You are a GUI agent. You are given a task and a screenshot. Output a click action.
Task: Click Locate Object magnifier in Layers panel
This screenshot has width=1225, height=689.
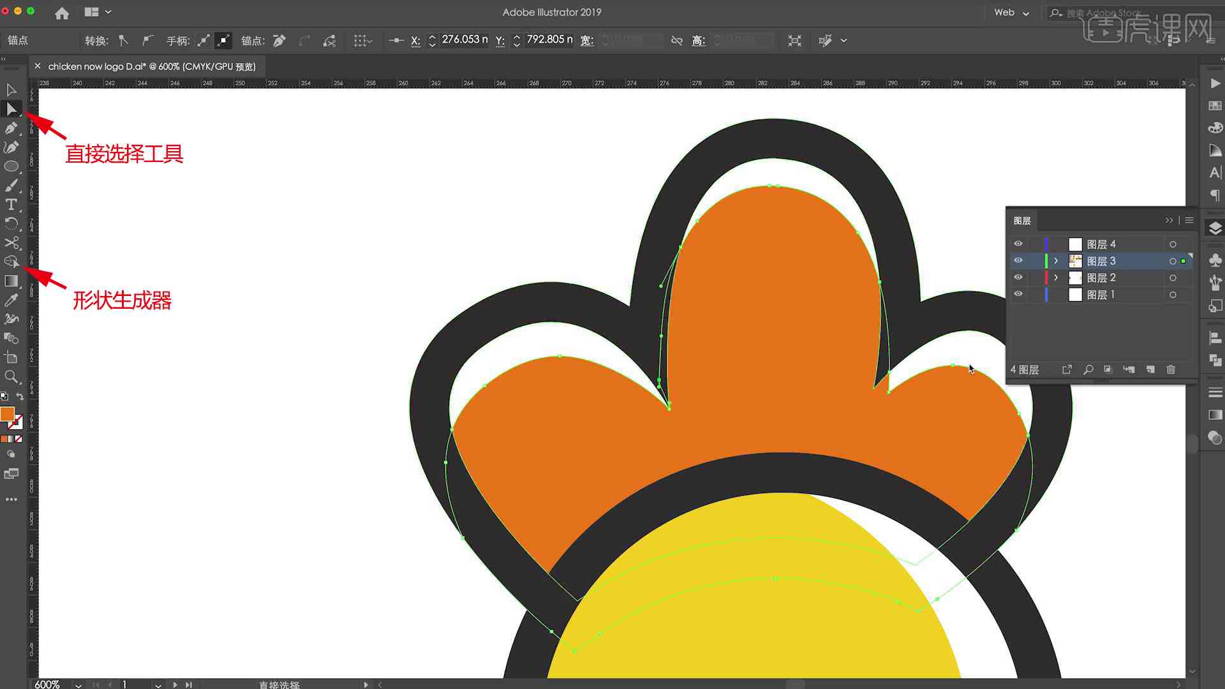1088,369
